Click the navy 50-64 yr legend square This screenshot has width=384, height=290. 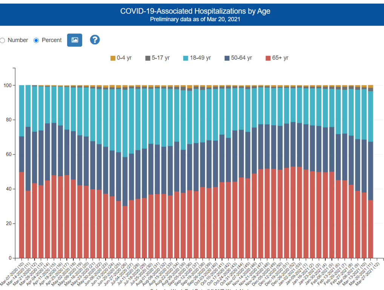pyautogui.click(x=227, y=58)
